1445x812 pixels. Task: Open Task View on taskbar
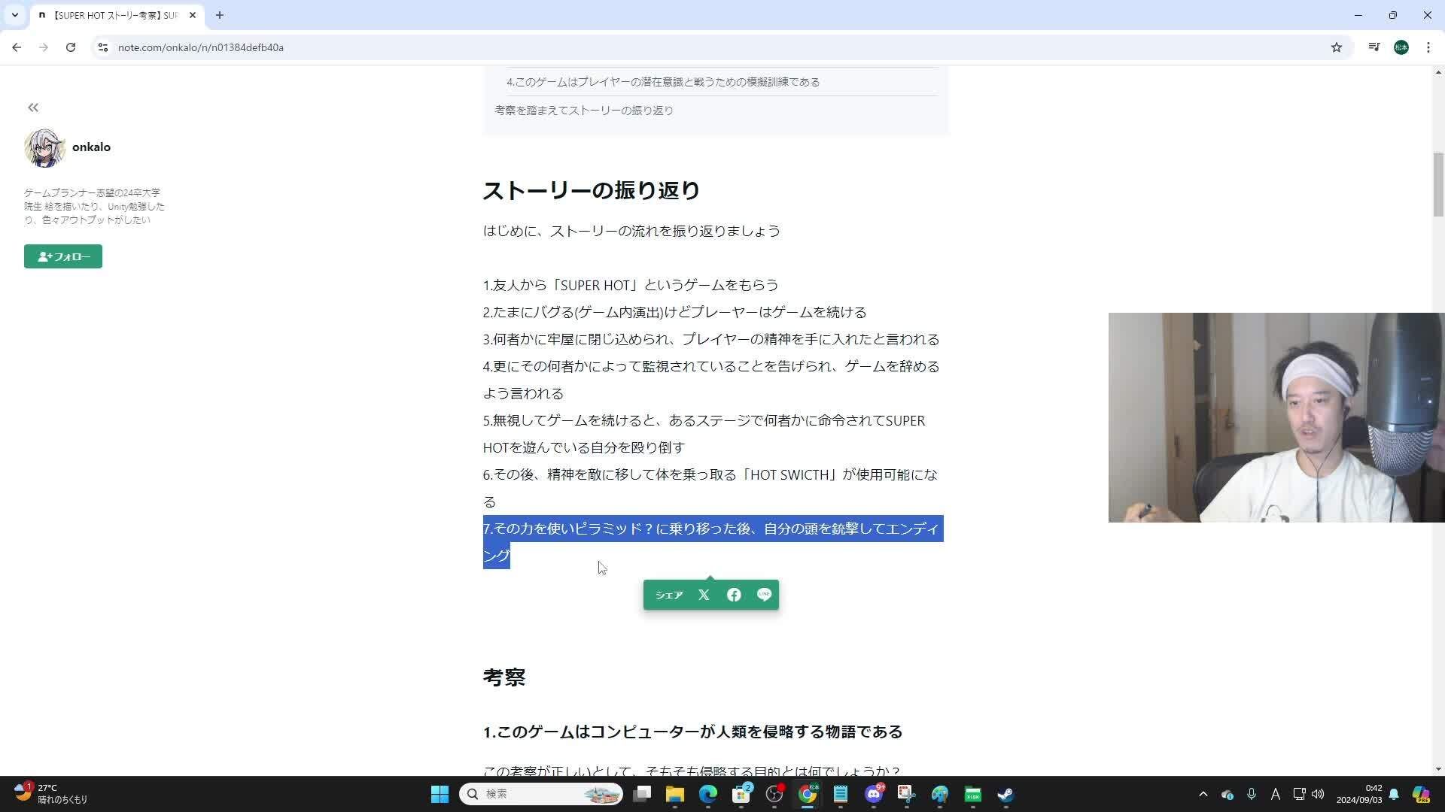click(642, 794)
